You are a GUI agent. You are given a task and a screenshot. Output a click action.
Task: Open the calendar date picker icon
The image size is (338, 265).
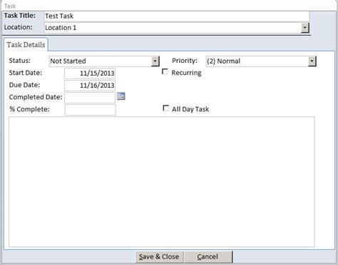(121, 96)
